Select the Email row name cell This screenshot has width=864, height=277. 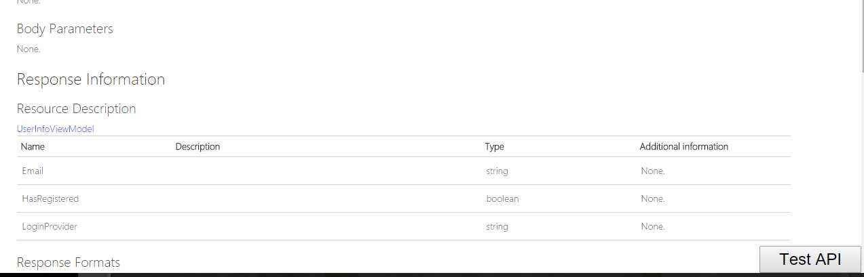pos(33,171)
